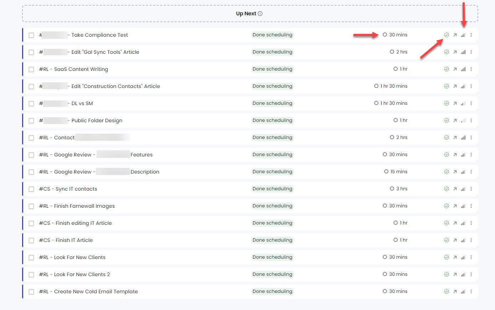Click info icon next to Up Next
Viewport: 495px width, 310px height.
coord(260,14)
